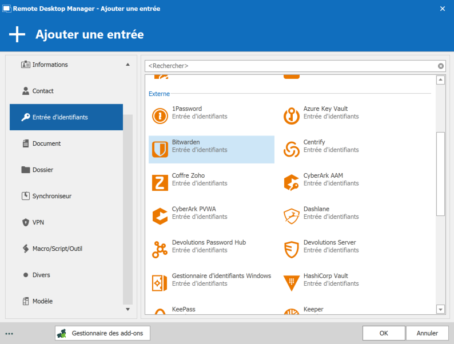The height and width of the screenshot is (344, 454).
Task: Click the category list up arrow
Action: pyautogui.click(x=128, y=65)
